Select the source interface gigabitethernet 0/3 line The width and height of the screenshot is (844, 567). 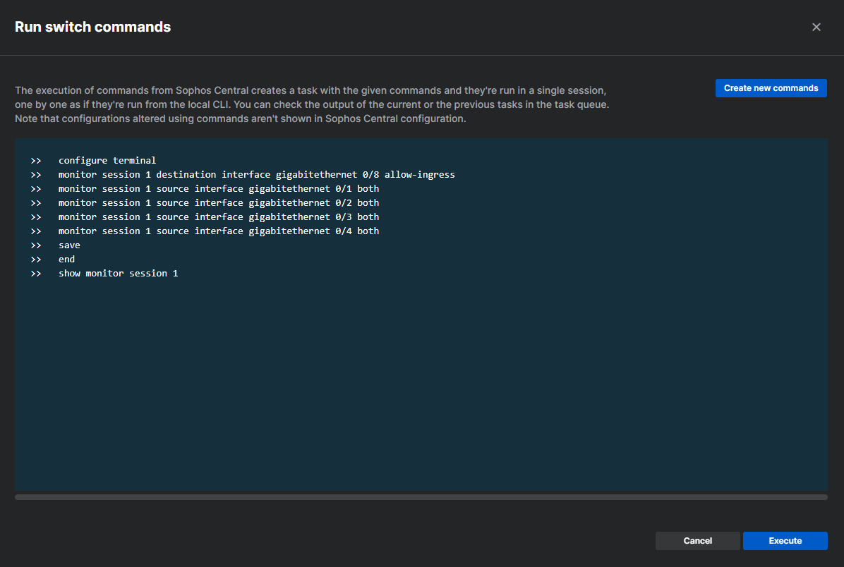(x=219, y=217)
